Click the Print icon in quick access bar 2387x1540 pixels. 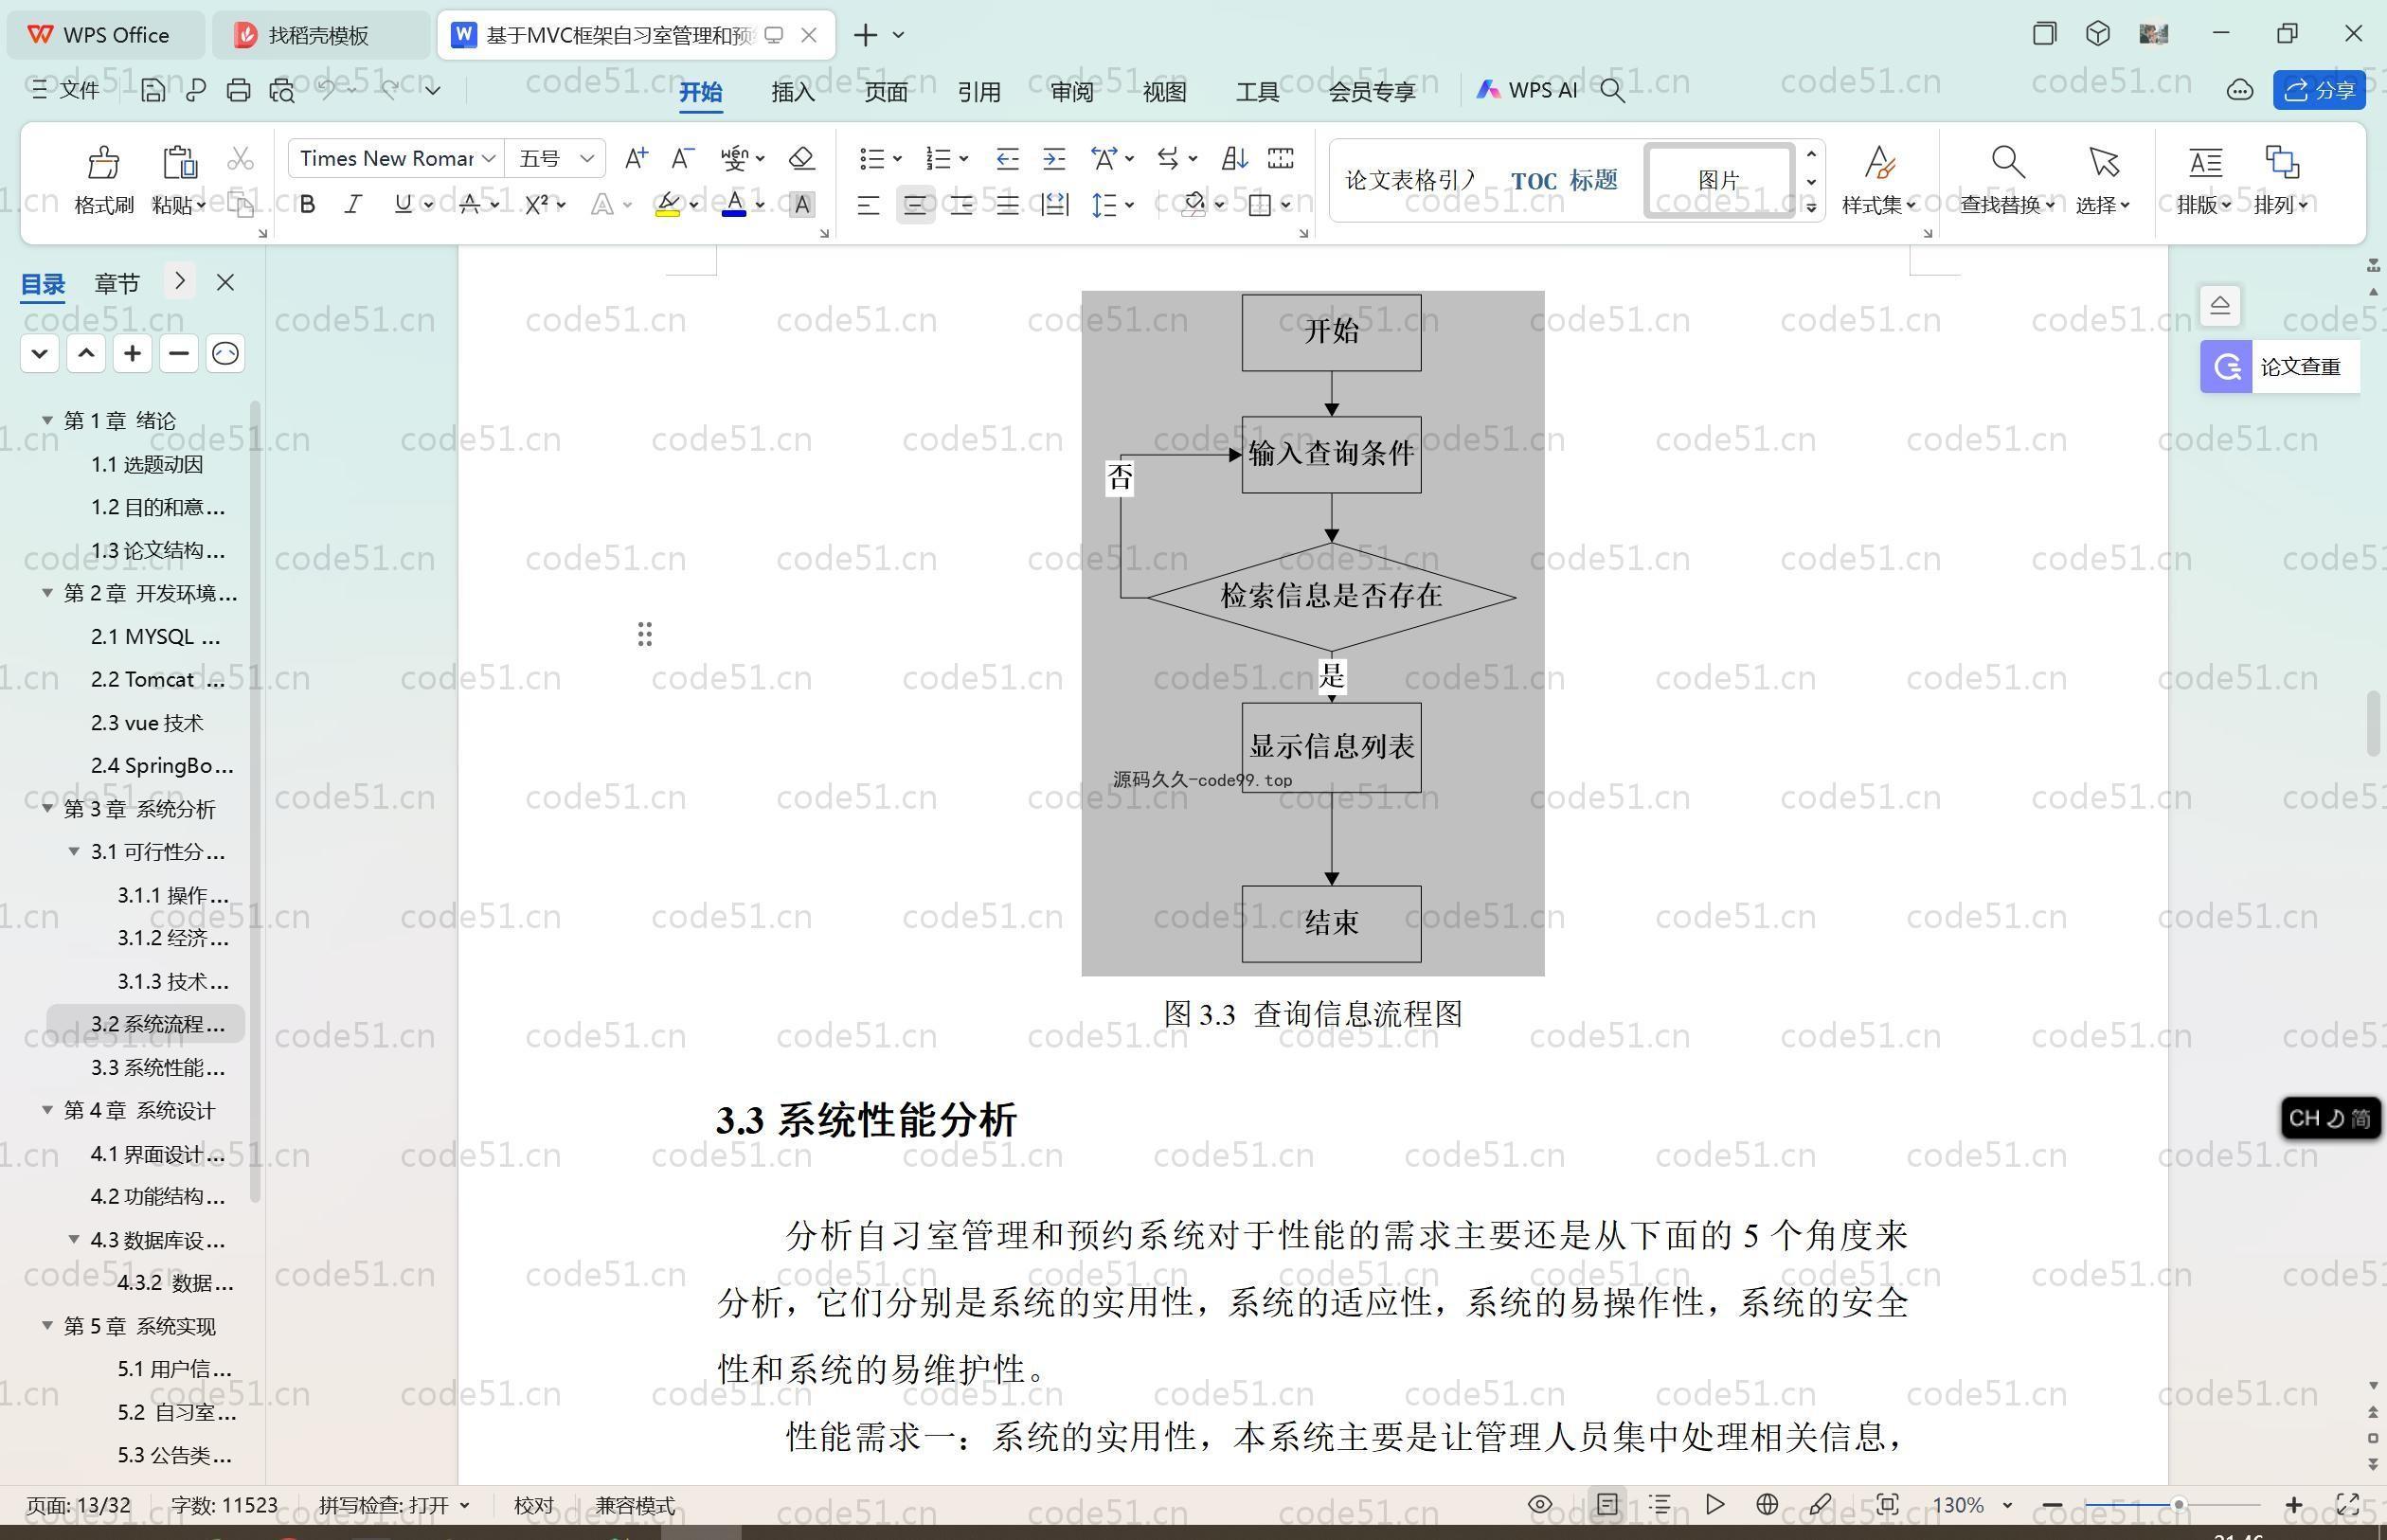[238, 90]
